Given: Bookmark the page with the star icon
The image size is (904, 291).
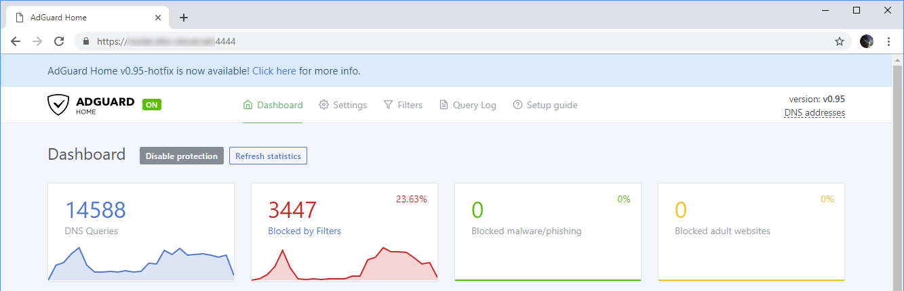Looking at the screenshot, I should click(839, 41).
